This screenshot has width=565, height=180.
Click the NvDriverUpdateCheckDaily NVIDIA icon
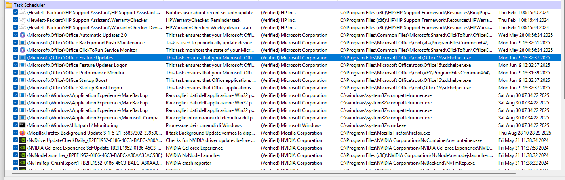coord(23,140)
